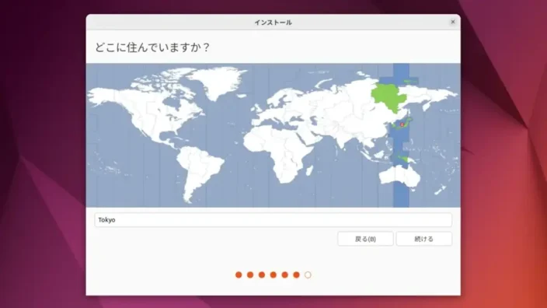Select the Tokyo marker on the map
Screen dimensions: 547x308
coord(402,124)
